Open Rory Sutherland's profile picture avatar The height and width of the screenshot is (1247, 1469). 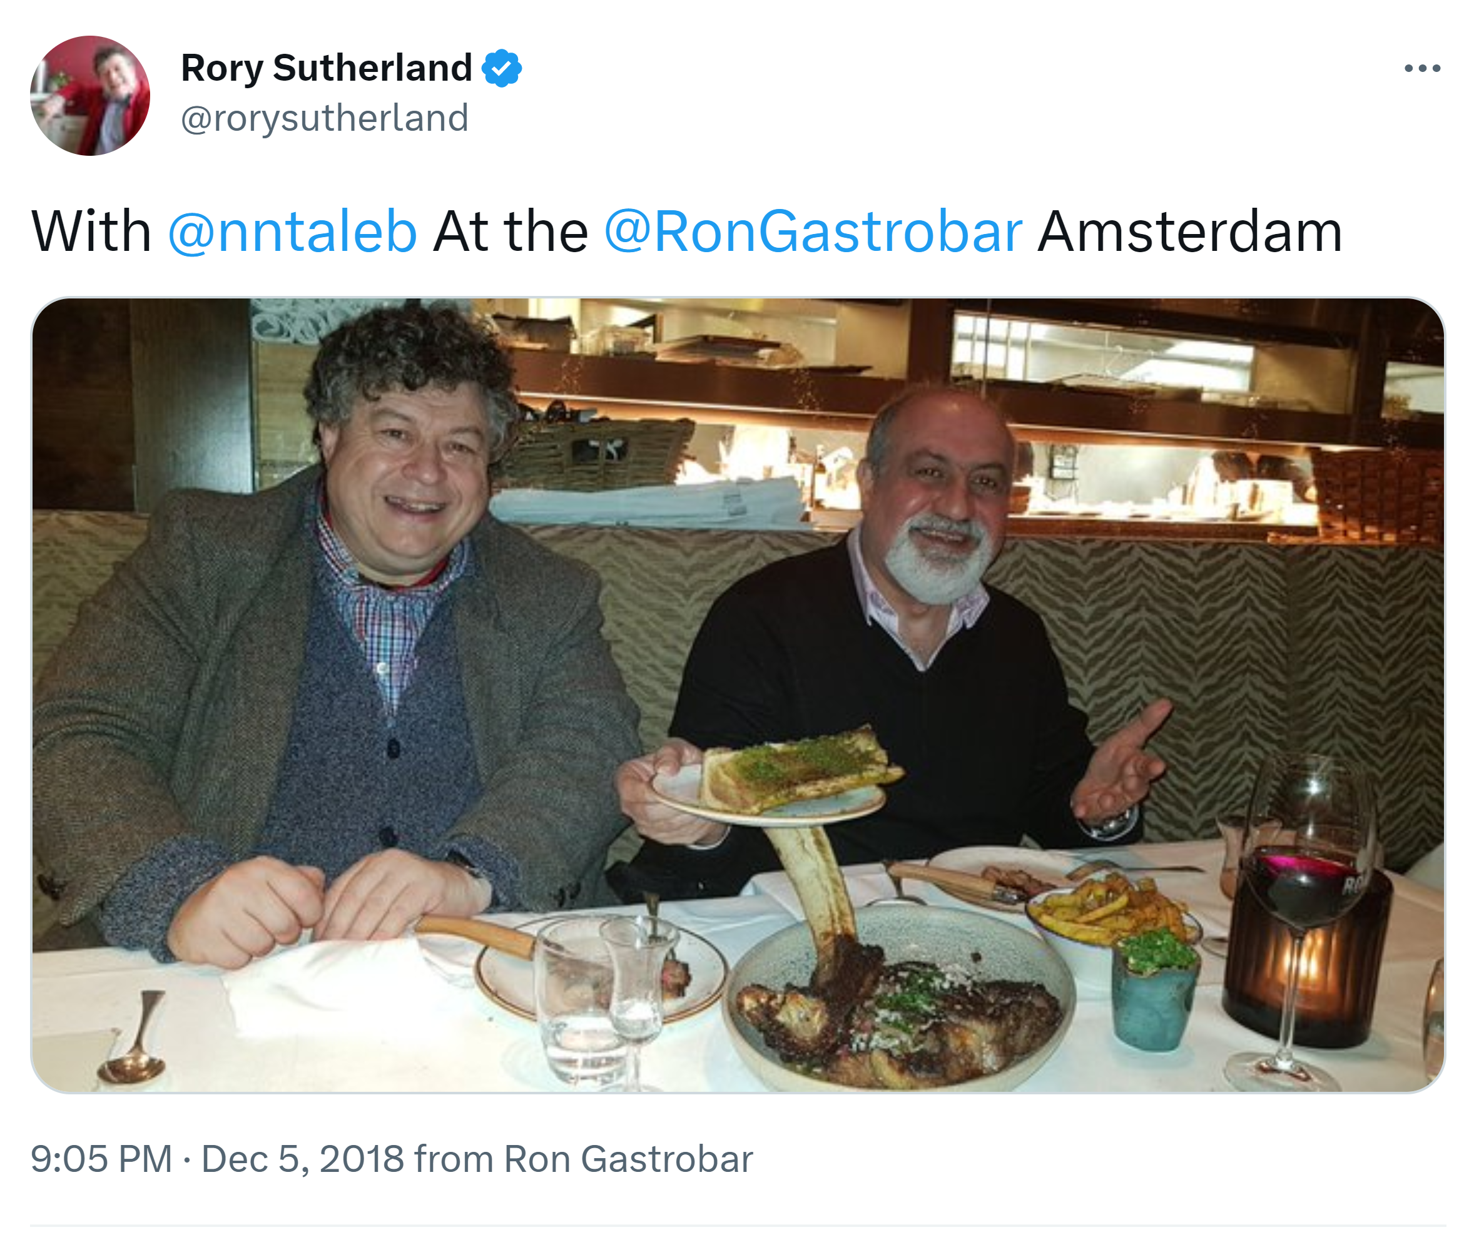[x=90, y=96]
